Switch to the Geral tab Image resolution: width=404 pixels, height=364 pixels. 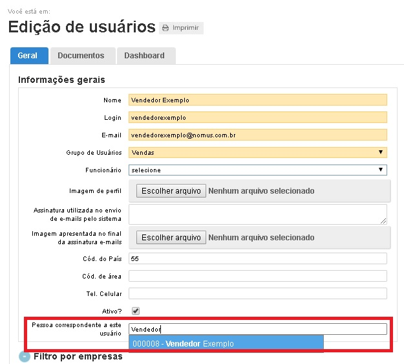[29, 56]
